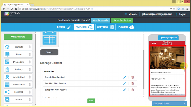Click the Select icon button
The image size is (191, 107).
click(x=49, y=52)
